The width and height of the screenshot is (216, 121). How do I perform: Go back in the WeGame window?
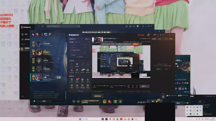pos(39,26)
